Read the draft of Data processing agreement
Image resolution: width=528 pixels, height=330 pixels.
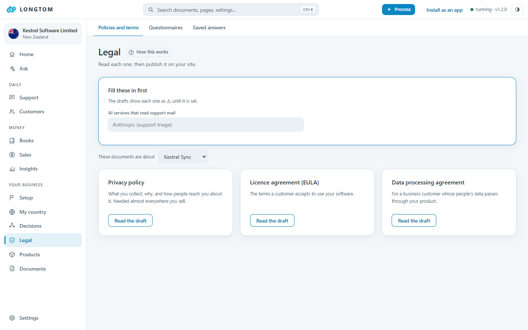pyautogui.click(x=414, y=220)
